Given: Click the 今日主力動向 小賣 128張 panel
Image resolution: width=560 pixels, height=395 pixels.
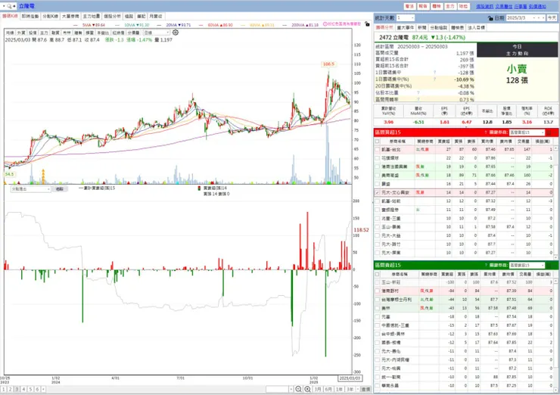Looking at the screenshot, I should 517,73.
